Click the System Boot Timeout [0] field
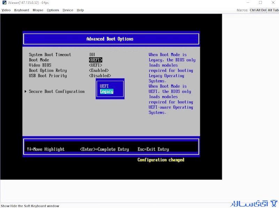 coord(92,55)
